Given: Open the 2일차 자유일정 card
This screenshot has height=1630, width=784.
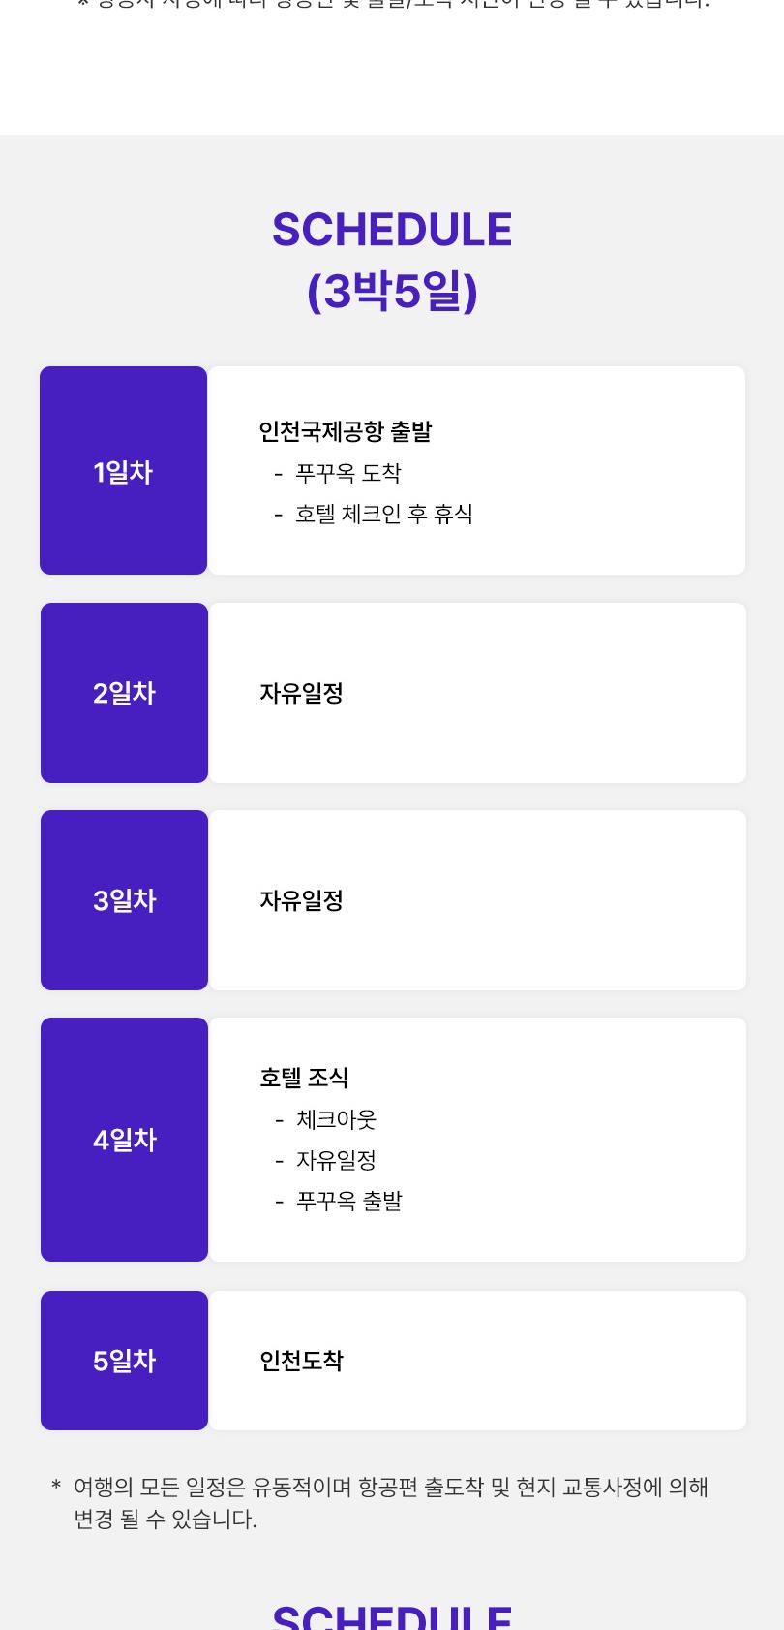Looking at the screenshot, I should [477, 693].
